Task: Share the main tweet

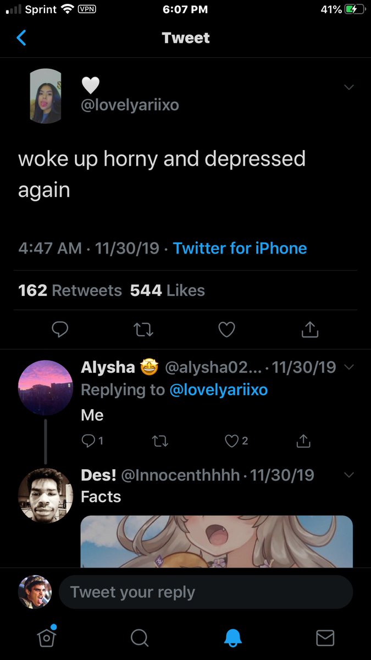Action: point(310,329)
